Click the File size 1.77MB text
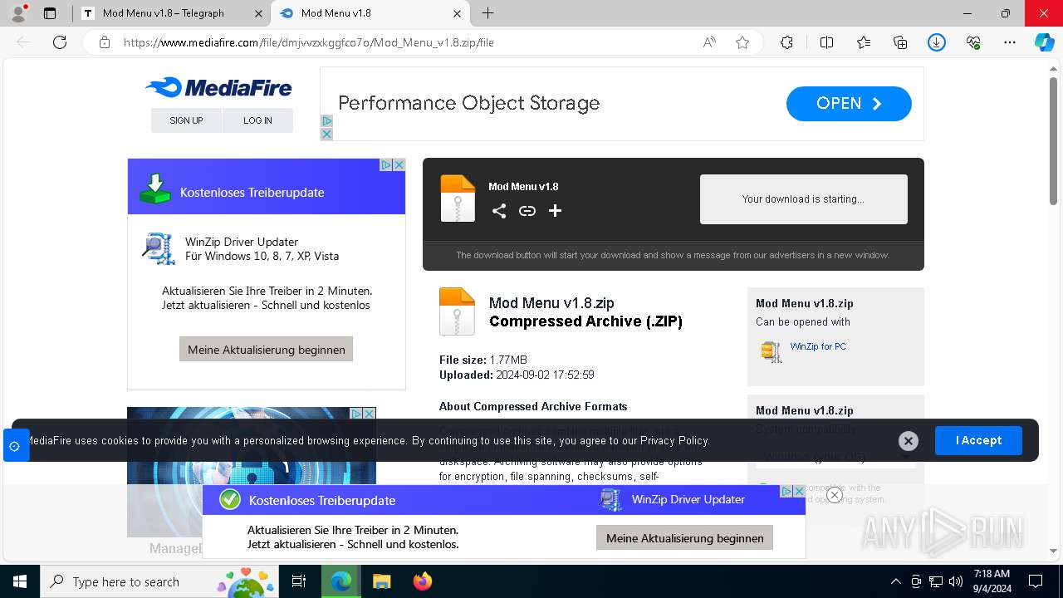 coord(483,360)
